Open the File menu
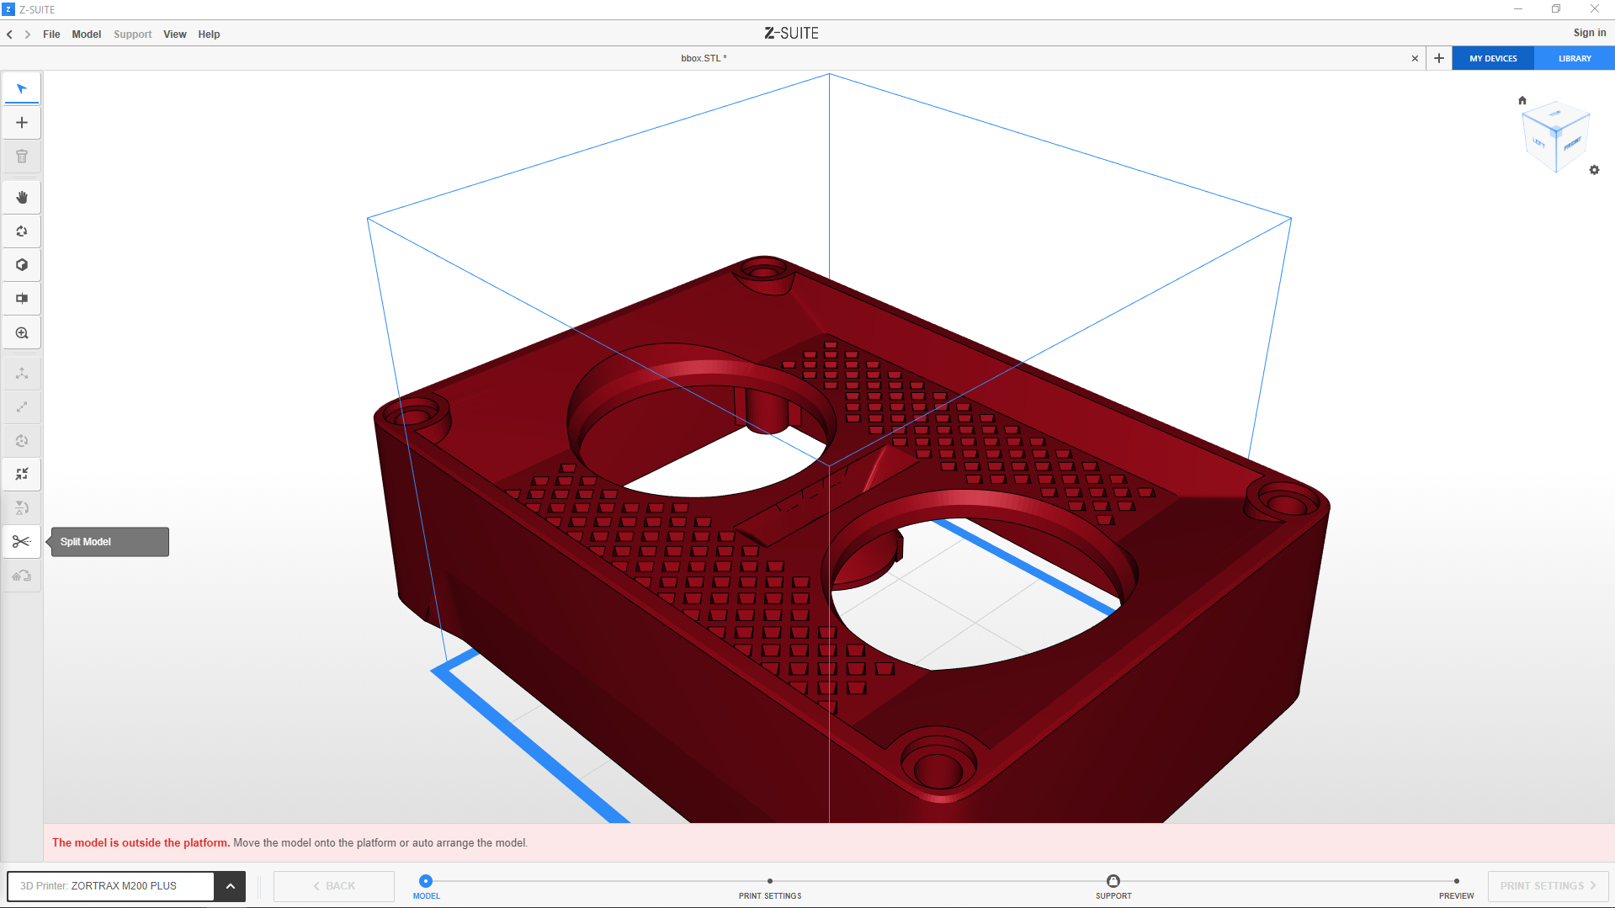The width and height of the screenshot is (1615, 908). point(51,35)
